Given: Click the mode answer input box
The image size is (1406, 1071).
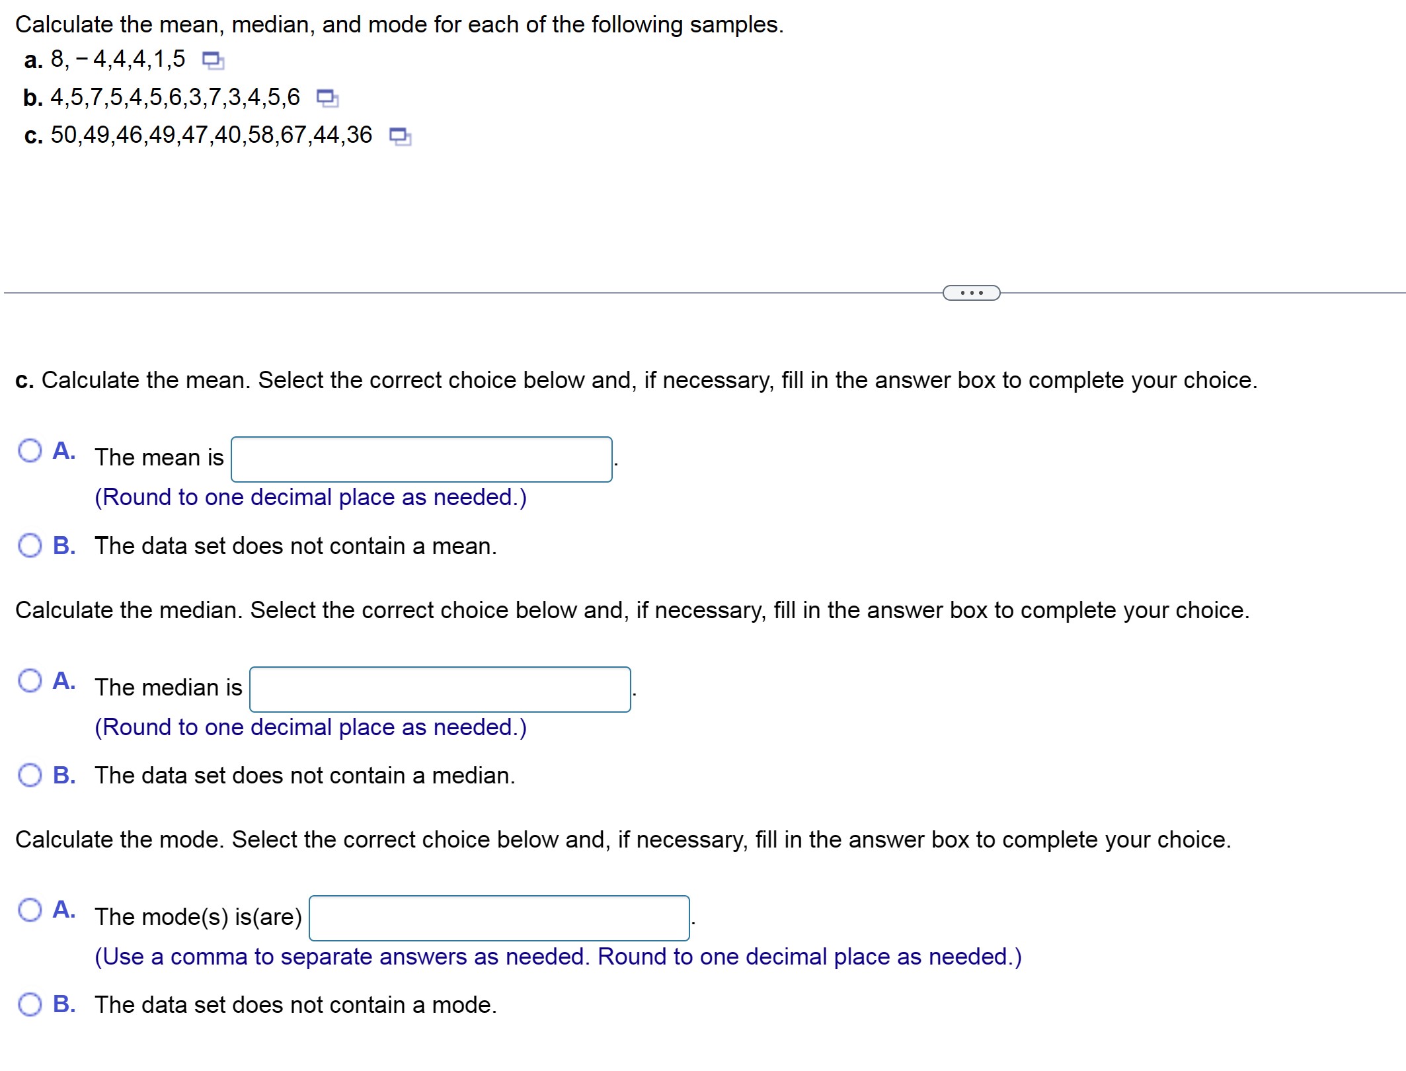Looking at the screenshot, I should 498,917.
